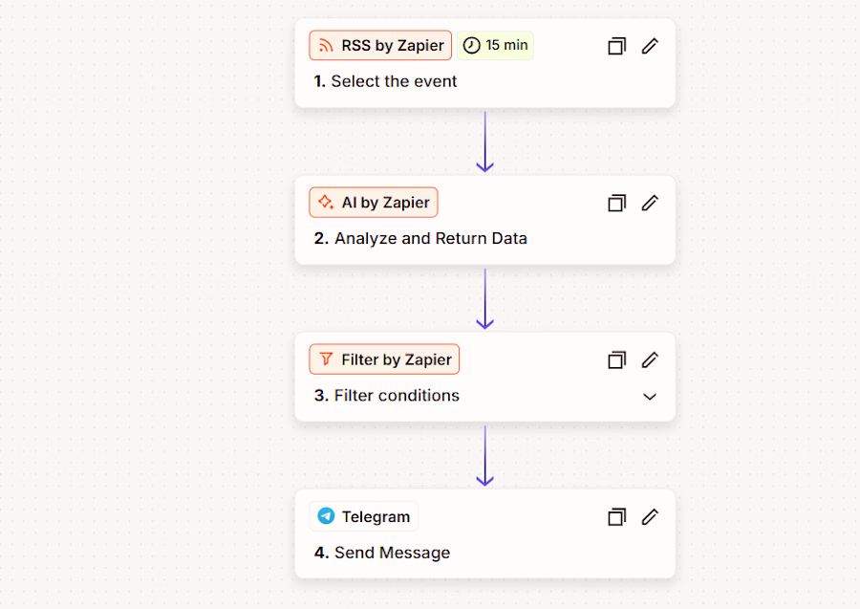Click the Filter funnel icon in step 3
The width and height of the screenshot is (860, 609).
tap(326, 360)
